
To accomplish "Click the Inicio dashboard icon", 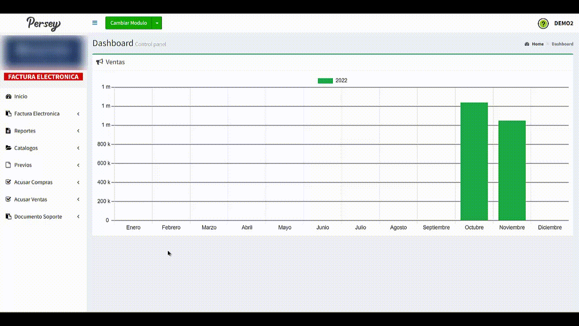I will click(x=8, y=96).
